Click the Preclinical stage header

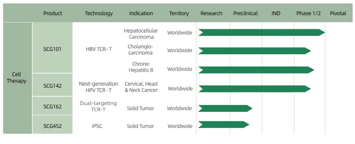point(245,13)
